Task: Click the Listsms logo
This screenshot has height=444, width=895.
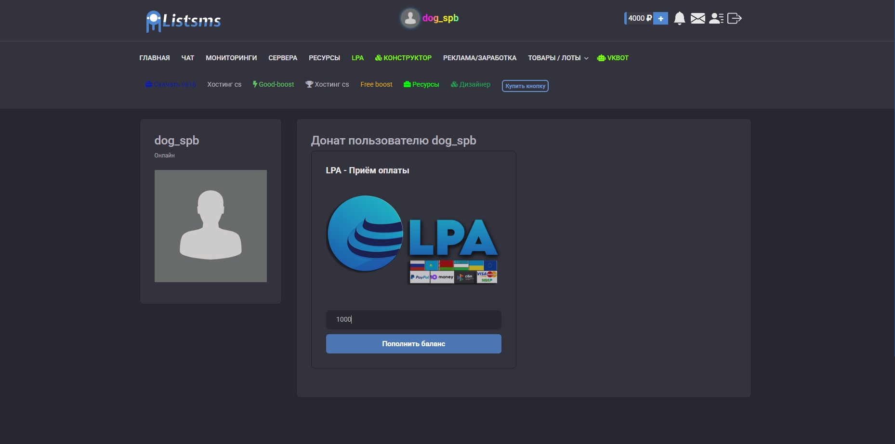Action: 183,21
